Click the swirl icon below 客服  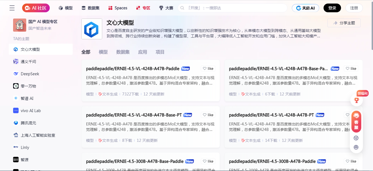(356, 138)
